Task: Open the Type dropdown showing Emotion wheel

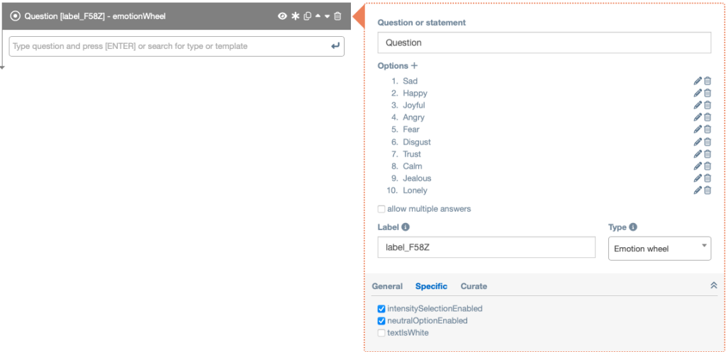Action: coord(659,249)
